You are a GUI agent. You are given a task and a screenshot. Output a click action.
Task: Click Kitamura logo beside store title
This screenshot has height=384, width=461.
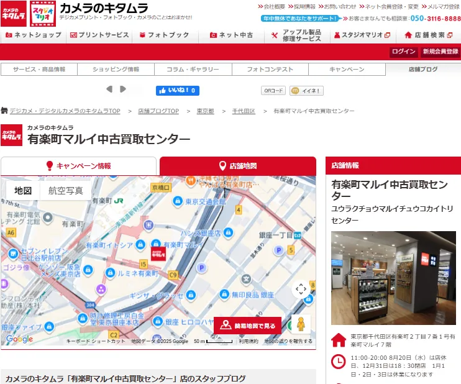click(x=11, y=135)
